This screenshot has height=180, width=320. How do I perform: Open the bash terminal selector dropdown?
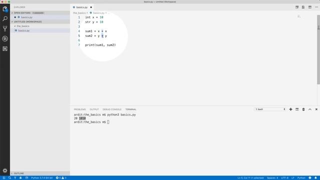270,109
